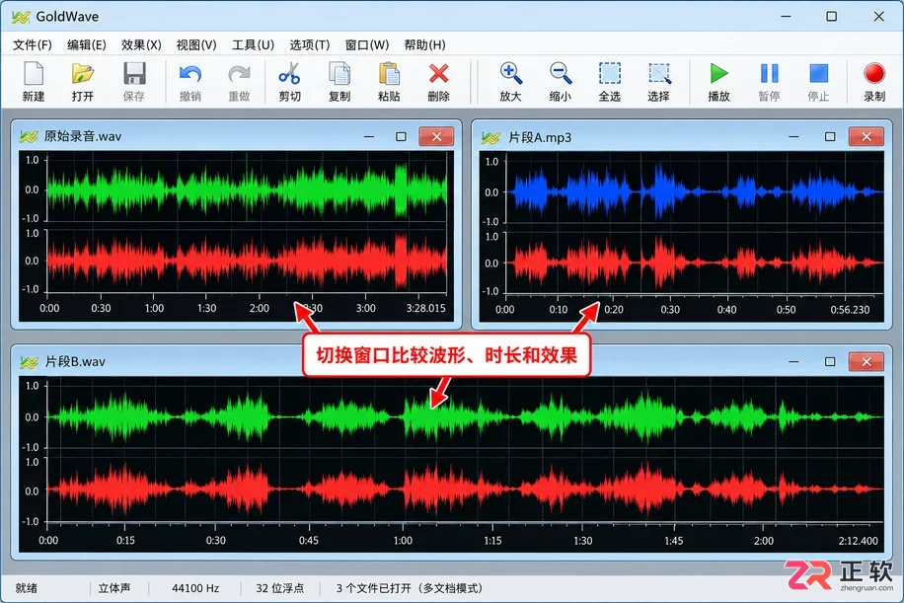Pause playback with 暂停 button
The image size is (904, 603).
(769, 74)
